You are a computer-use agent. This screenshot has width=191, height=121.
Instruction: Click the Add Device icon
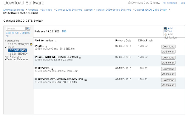point(165,28)
